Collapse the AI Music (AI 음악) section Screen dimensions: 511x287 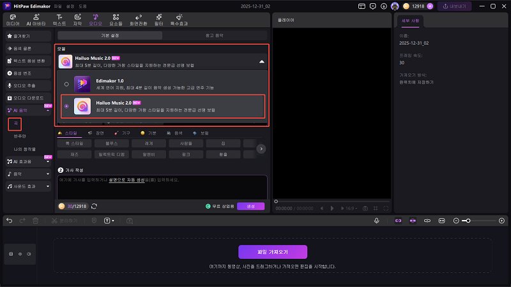coord(48,110)
